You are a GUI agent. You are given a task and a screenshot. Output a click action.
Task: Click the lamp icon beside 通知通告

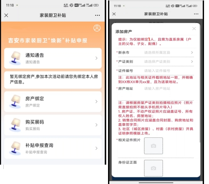click(15, 58)
